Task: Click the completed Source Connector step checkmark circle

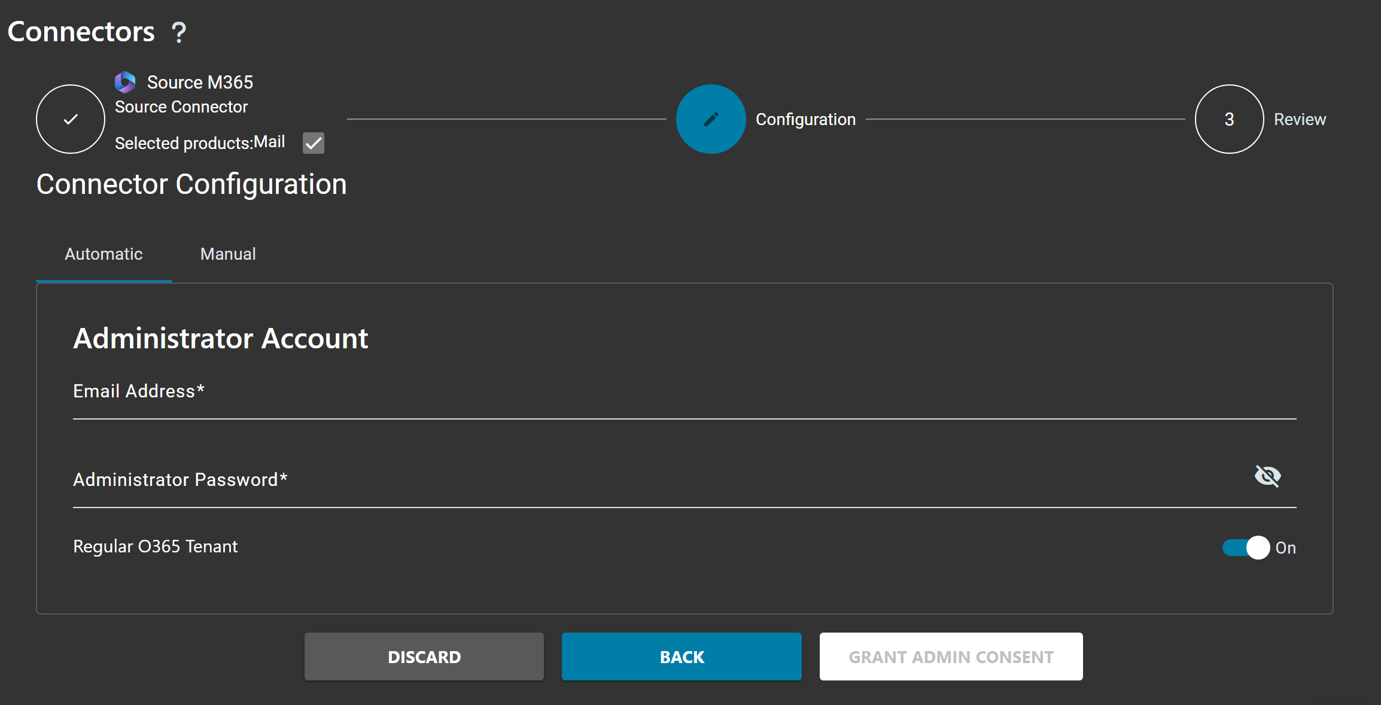Action: (x=71, y=119)
